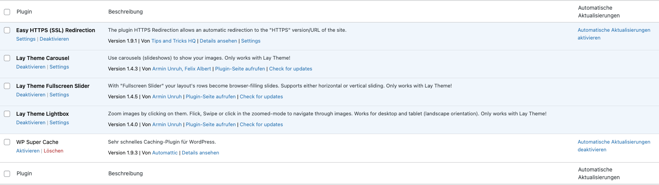View details of WP Super Cache
This screenshot has width=659, height=185.
click(x=200, y=153)
